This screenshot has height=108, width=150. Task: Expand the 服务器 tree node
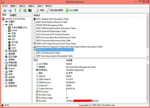coord(3,54)
